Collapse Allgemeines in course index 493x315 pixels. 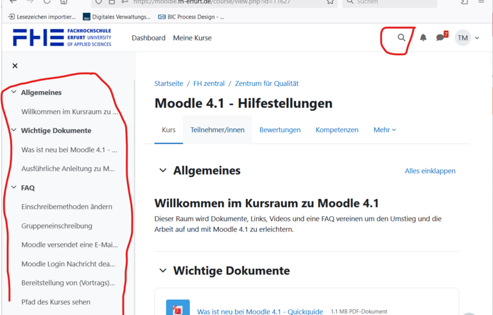tap(13, 92)
